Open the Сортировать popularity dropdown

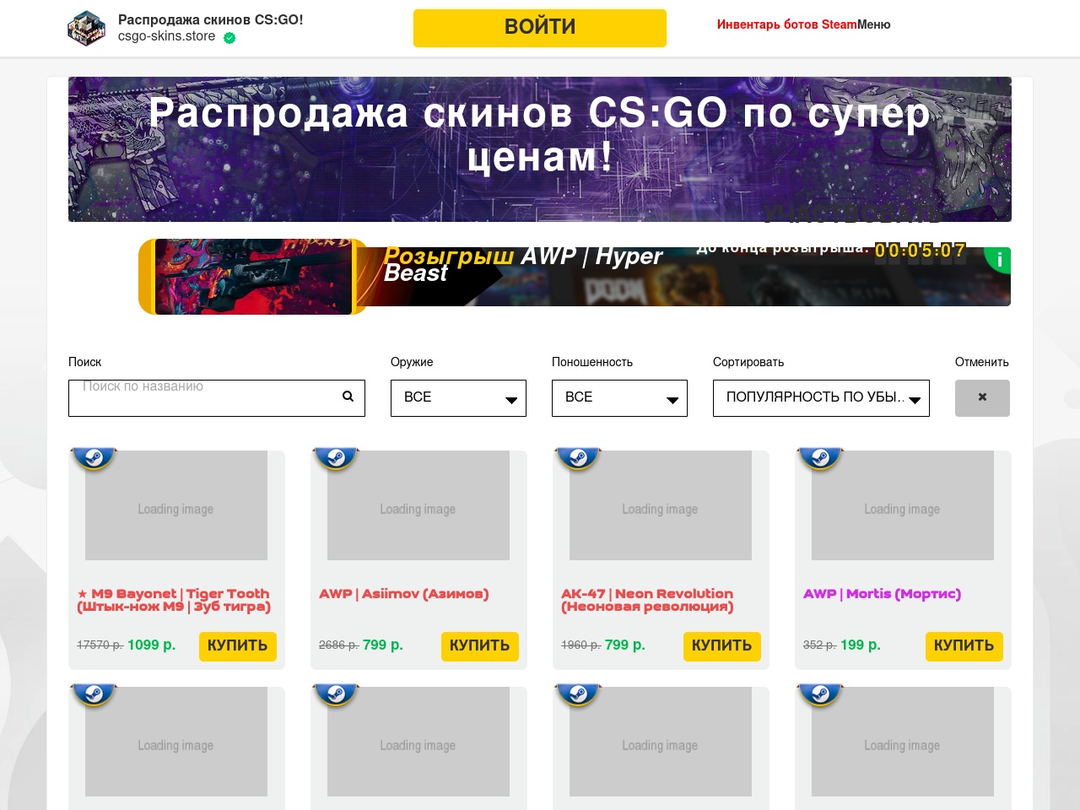[x=821, y=398]
